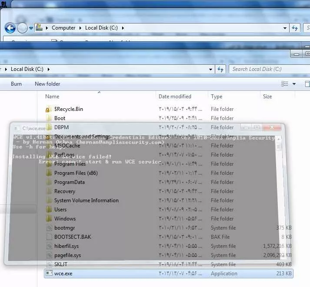
Task: Expand the arrow after Local Disk (C:) in the rear window
Action: click(x=123, y=28)
